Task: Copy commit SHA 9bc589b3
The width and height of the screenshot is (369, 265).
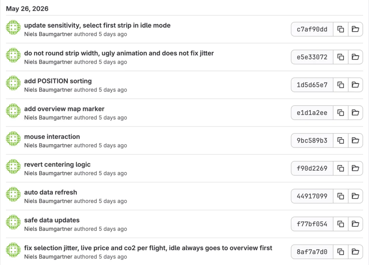Action: click(341, 140)
